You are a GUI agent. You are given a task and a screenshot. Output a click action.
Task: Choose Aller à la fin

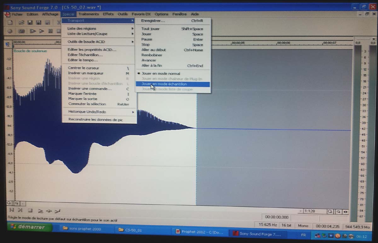click(x=173, y=66)
